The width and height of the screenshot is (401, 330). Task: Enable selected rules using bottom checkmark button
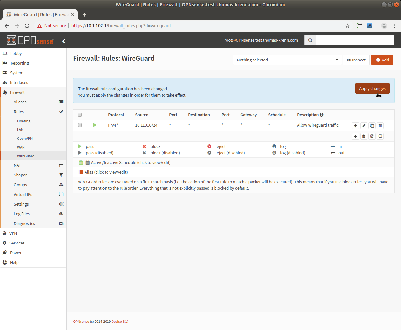372,136
